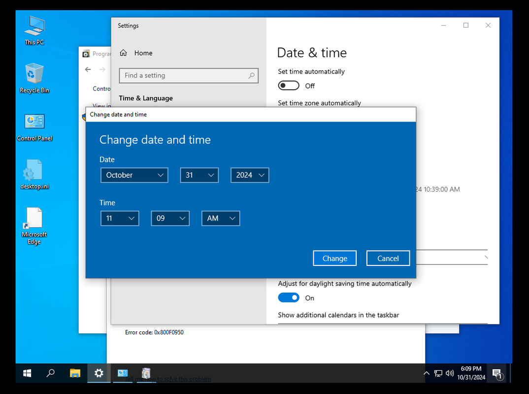Click the 'Tell me how to solve this problem' link

[168, 379]
